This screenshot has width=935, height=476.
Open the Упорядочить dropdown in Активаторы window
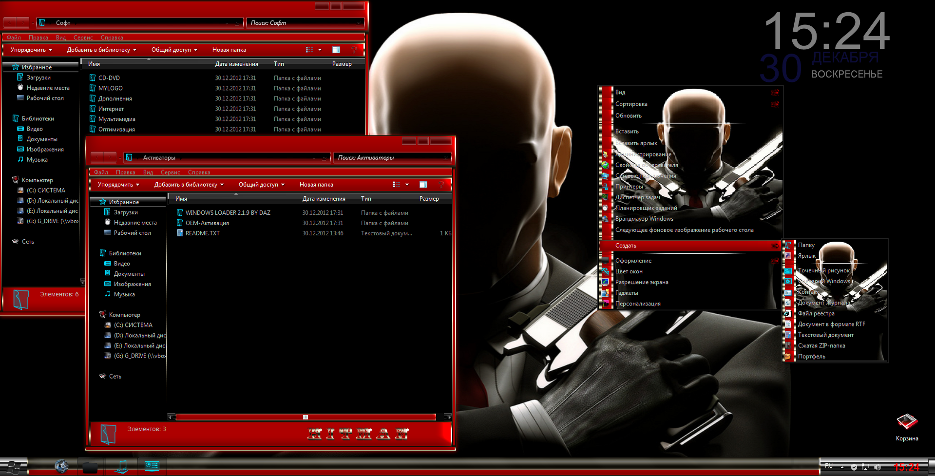click(x=118, y=185)
